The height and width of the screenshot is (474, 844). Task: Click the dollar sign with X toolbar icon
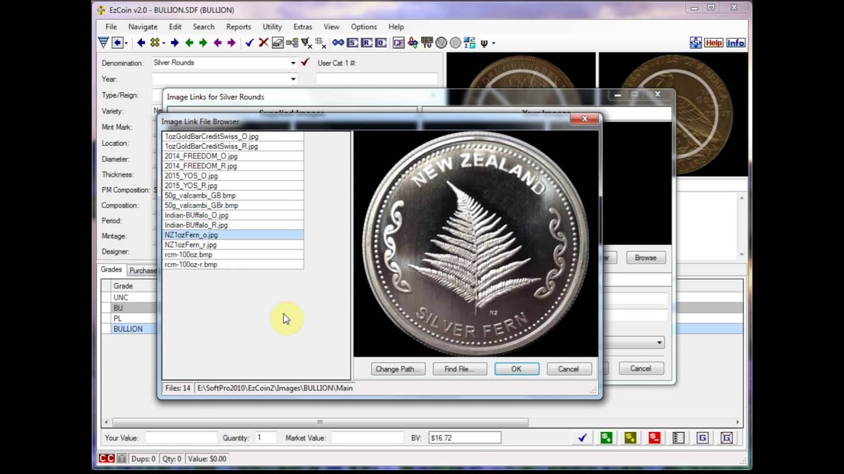pyautogui.click(x=320, y=43)
